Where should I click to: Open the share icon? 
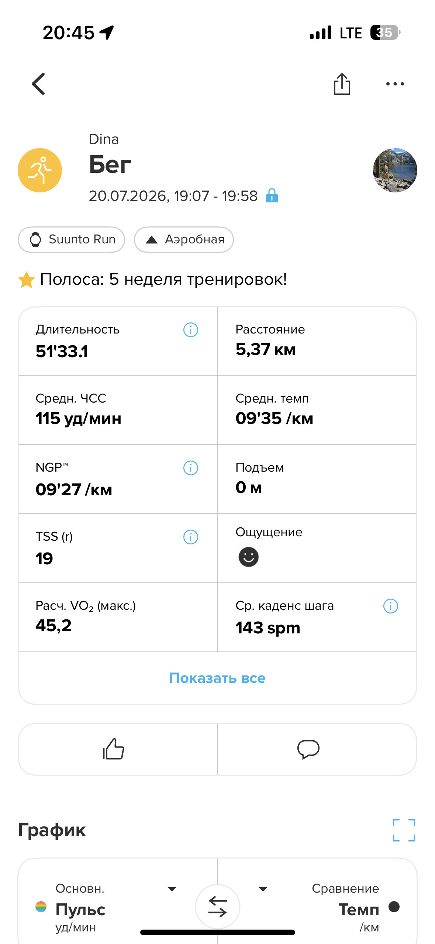[342, 84]
